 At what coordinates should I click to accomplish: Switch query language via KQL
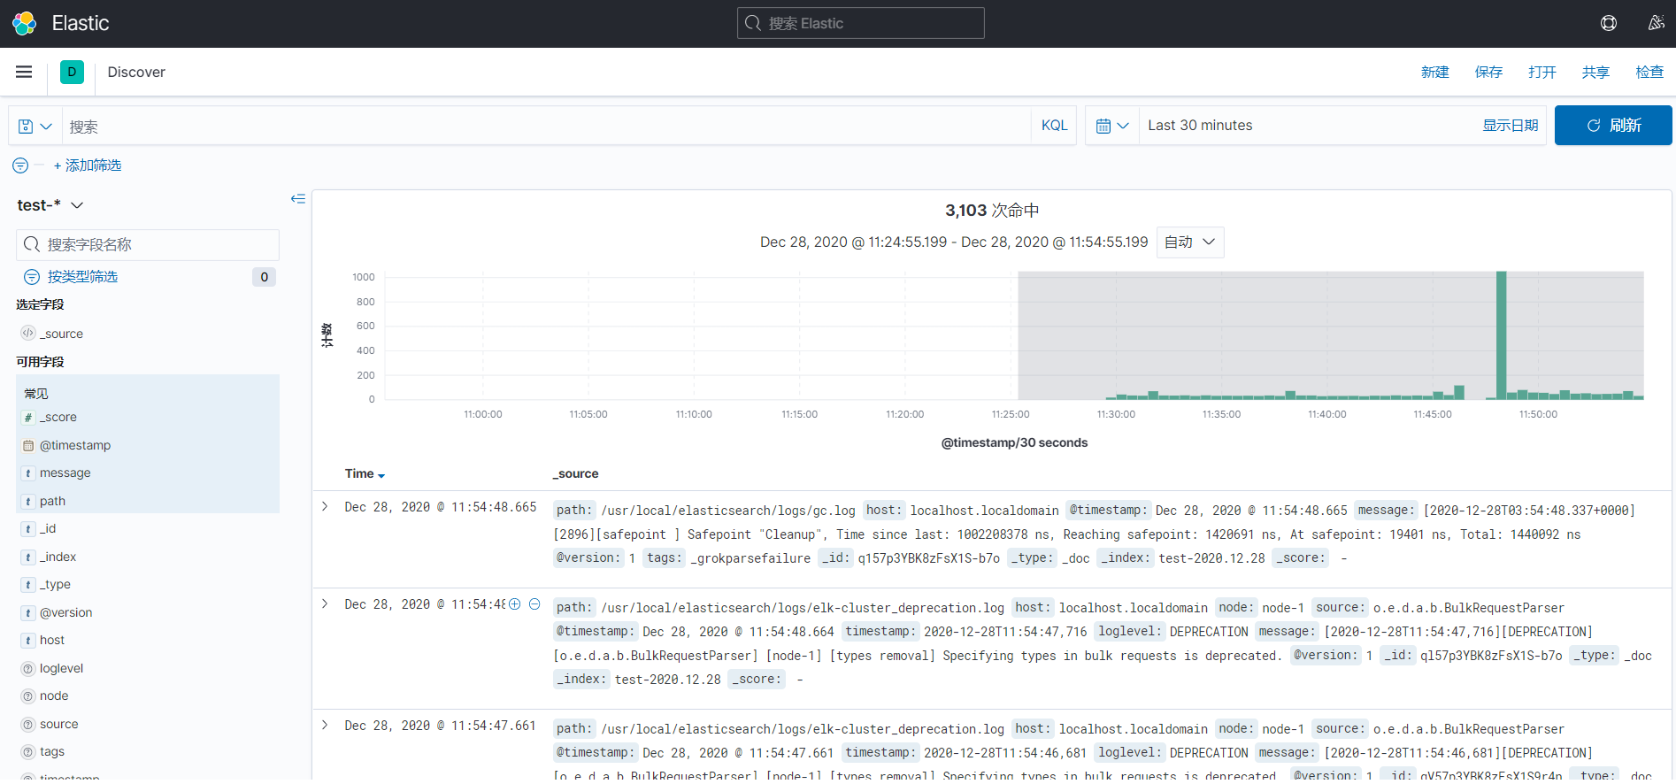(x=1054, y=126)
